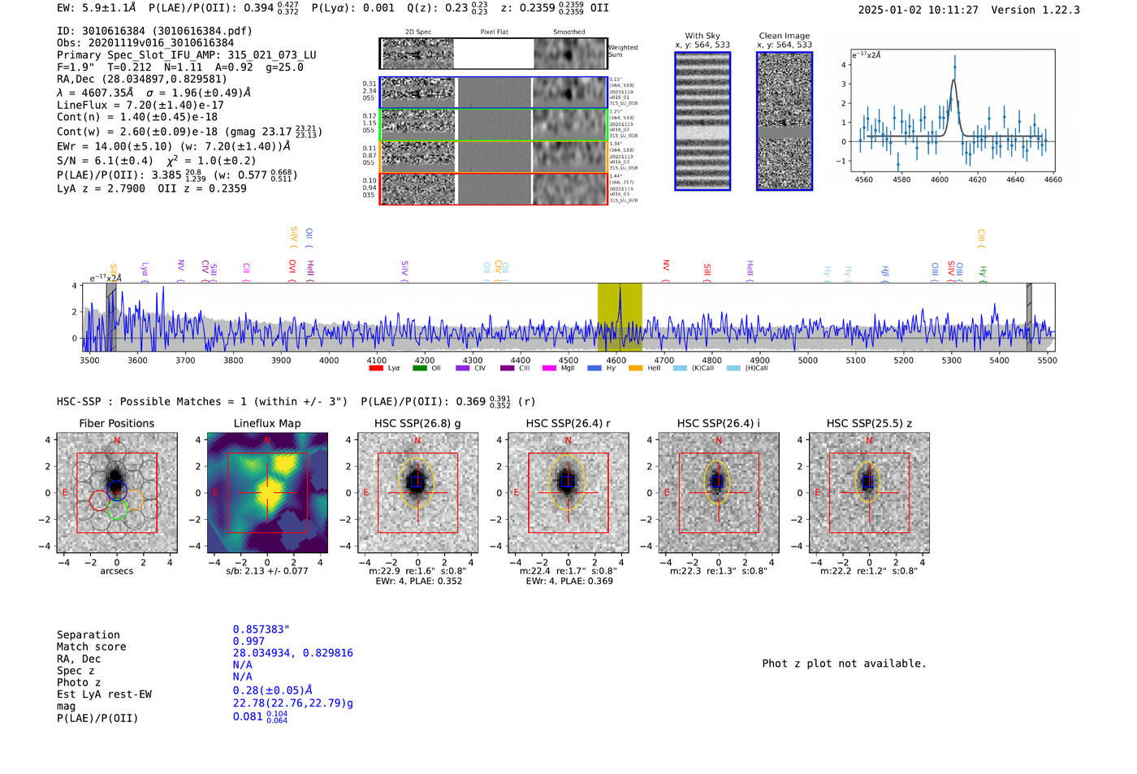Click the blue fiber circle in Fiber Positions
This screenshot has height=774, width=1137.
click(x=117, y=491)
